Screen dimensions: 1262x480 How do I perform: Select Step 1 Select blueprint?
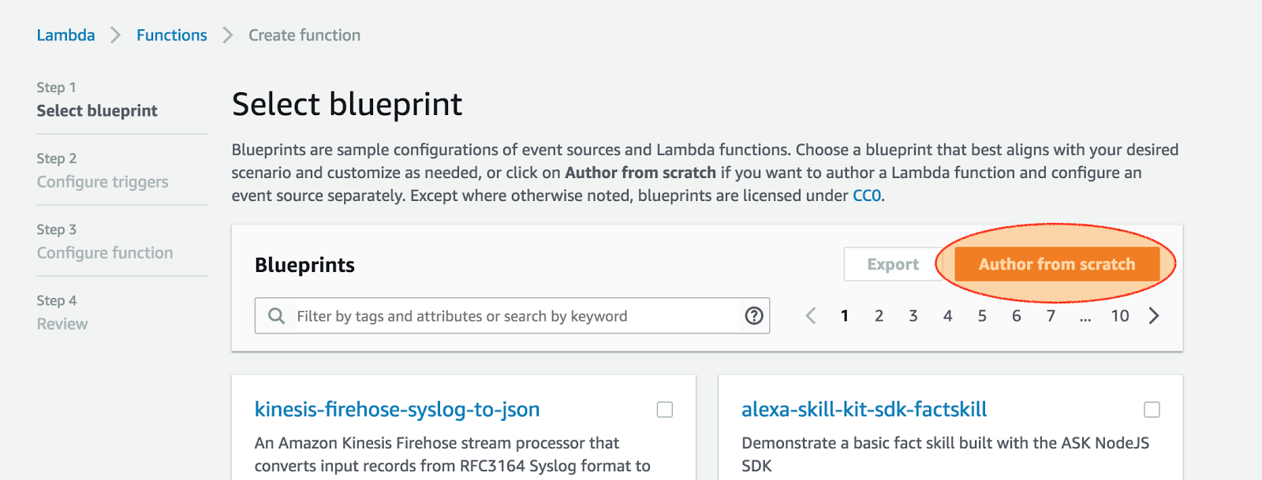coord(97,99)
